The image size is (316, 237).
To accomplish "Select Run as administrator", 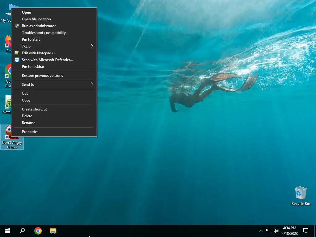I will pos(54,26).
